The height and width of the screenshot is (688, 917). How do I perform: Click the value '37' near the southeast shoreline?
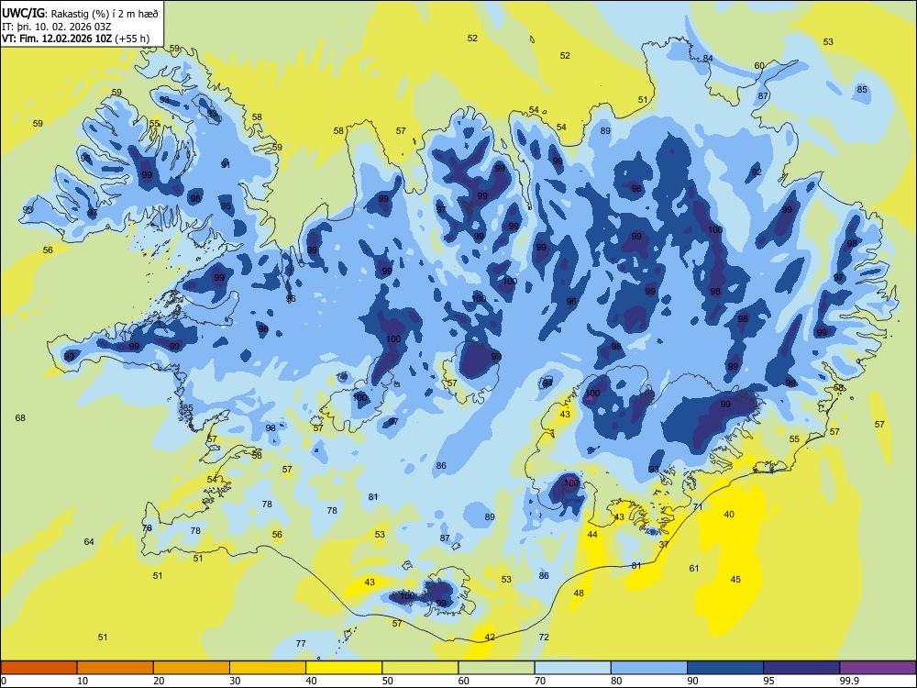click(664, 545)
